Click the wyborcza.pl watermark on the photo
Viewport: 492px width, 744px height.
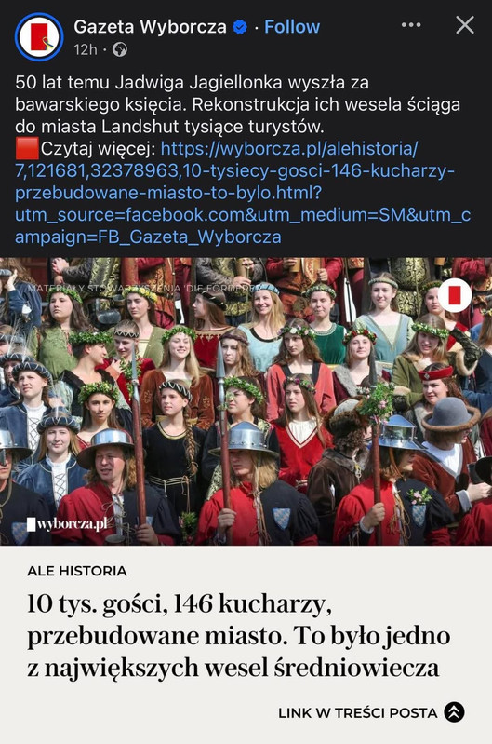67,524
